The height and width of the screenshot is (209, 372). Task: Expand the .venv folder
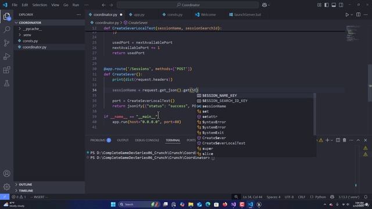click(27, 35)
